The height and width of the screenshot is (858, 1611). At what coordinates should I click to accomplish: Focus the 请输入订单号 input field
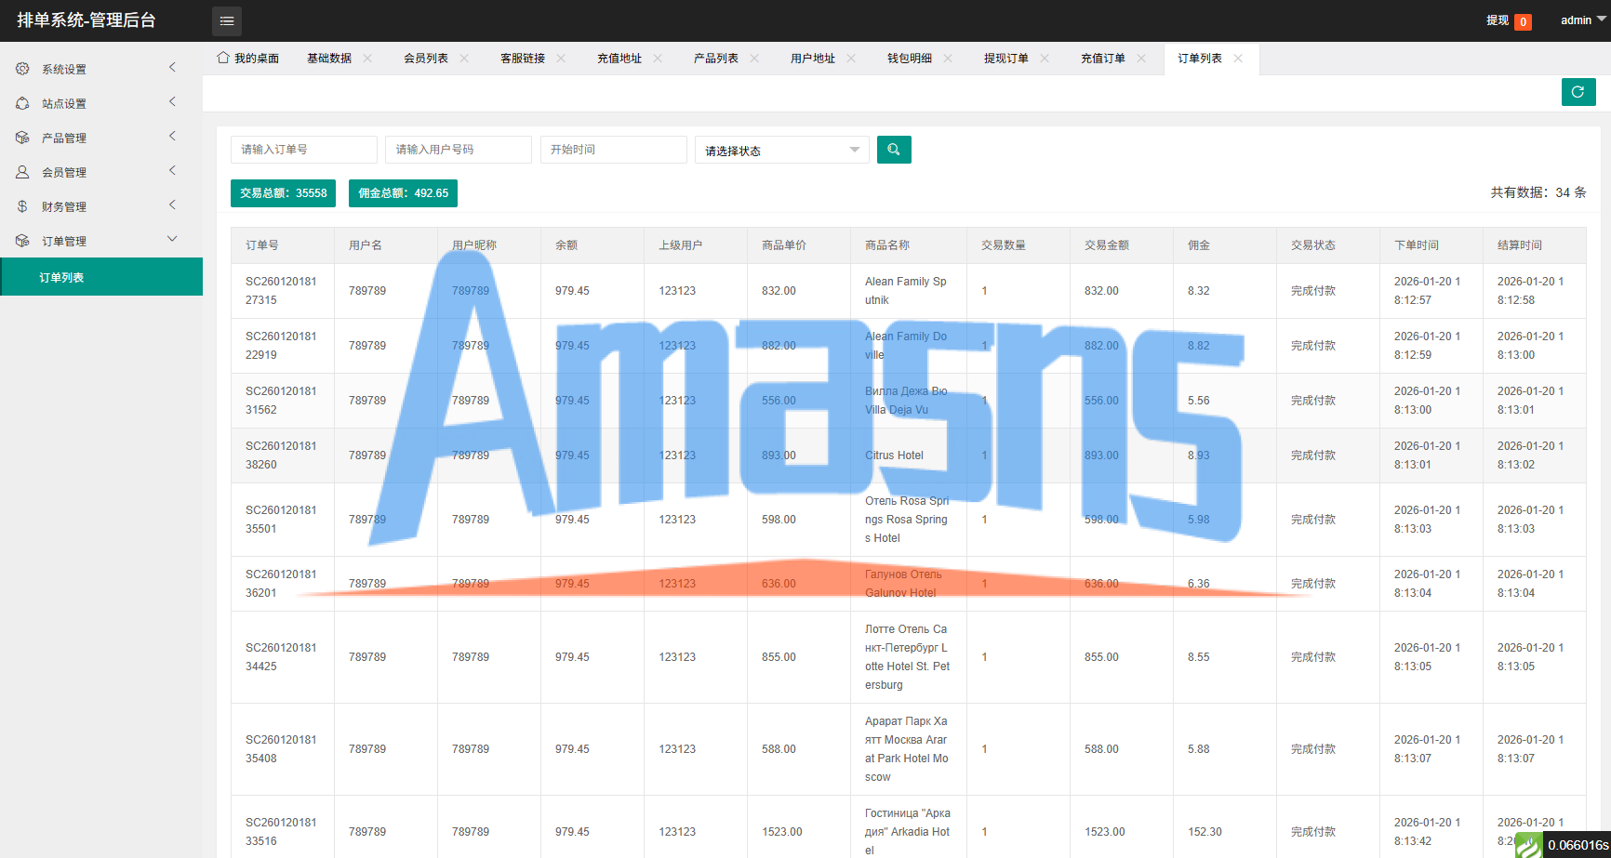pos(304,150)
